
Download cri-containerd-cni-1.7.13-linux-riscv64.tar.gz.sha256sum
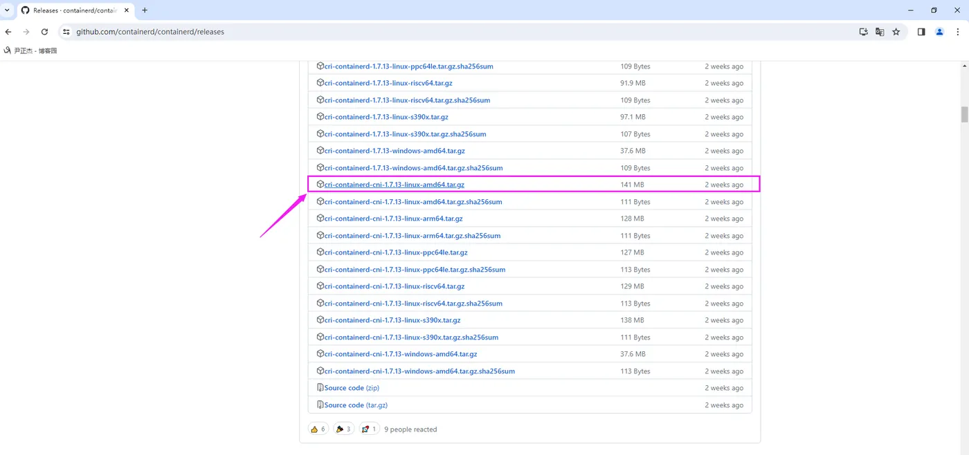pyautogui.click(x=413, y=304)
